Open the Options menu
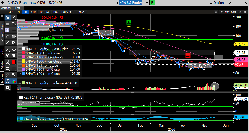249x133 pixels. coord(217,3)
